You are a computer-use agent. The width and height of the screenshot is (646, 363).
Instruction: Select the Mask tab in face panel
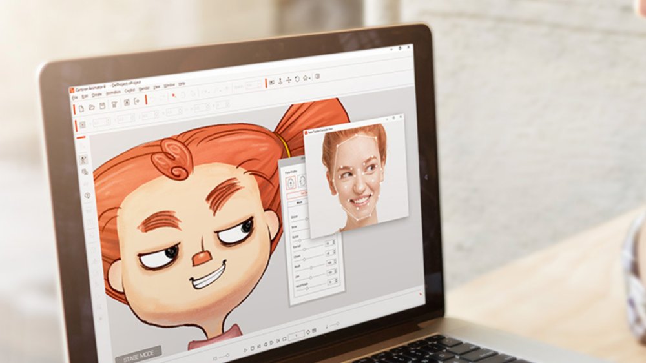click(x=298, y=203)
